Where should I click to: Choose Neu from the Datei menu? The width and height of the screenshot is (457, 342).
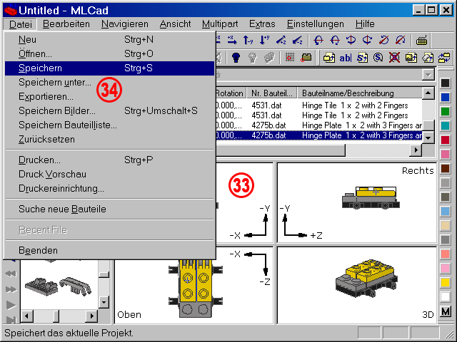(109, 40)
